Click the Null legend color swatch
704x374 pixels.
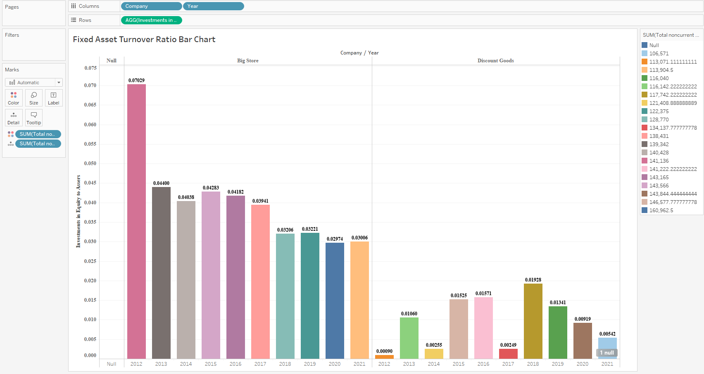click(645, 45)
